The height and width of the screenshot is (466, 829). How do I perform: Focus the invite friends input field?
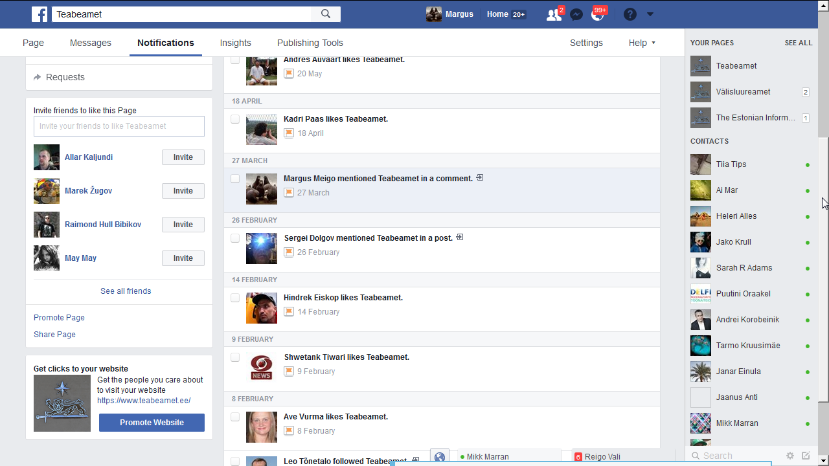pyautogui.click(x=119, y=126)
